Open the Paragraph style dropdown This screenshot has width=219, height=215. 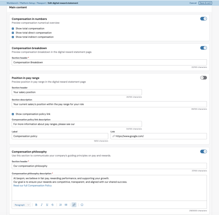(22, 205)
